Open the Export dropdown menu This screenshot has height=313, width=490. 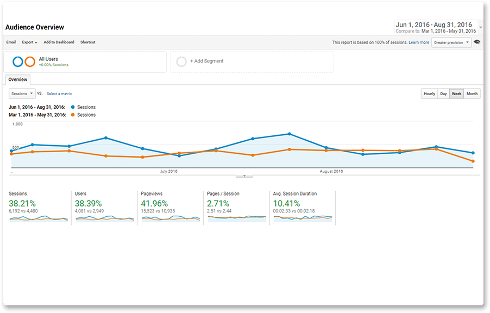(x=29, y=42)
